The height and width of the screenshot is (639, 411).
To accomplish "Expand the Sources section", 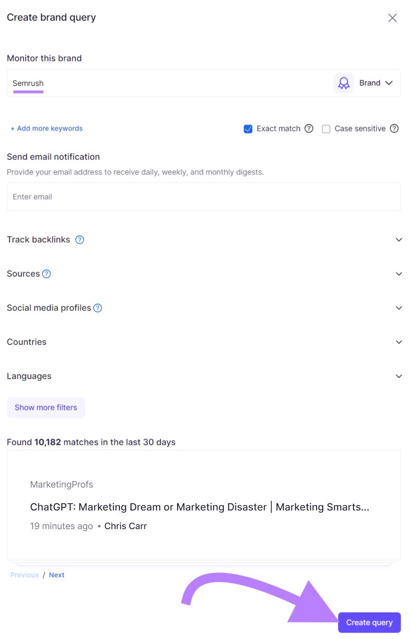I will (x=399, y=274).
